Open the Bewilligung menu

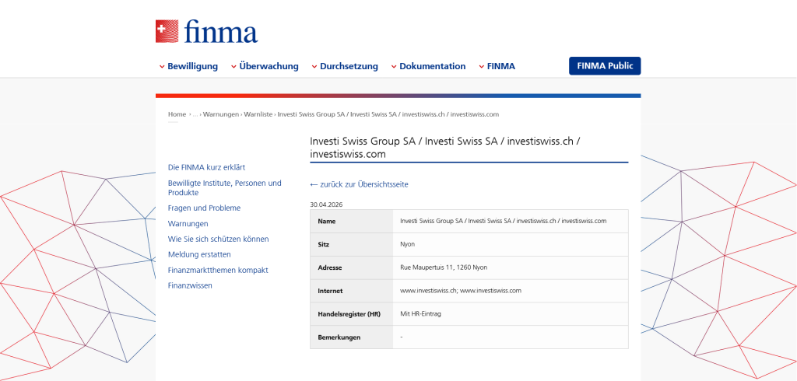(x=193, y=66)
